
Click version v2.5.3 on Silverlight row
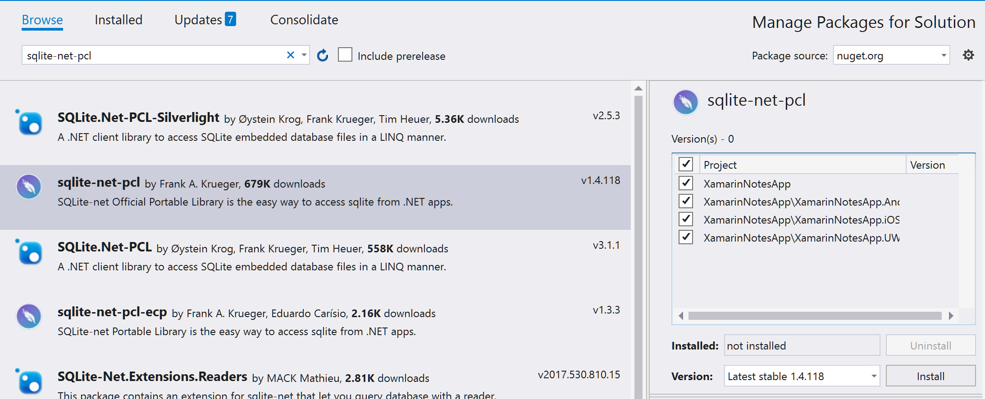click(x=607, y=116)
